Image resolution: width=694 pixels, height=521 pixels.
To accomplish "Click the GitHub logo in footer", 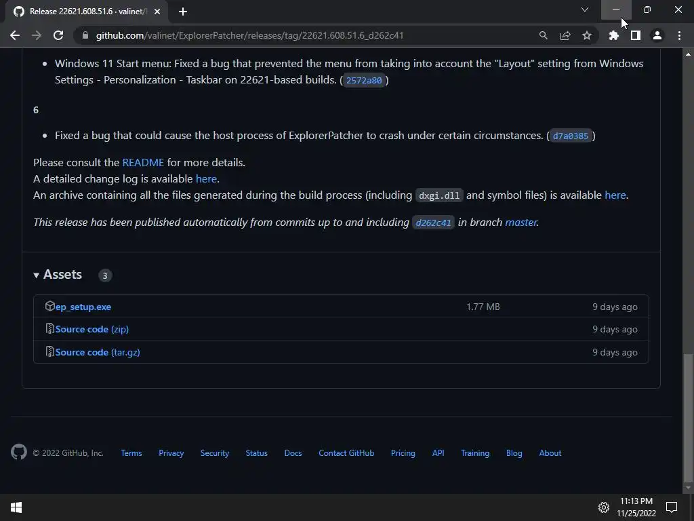I will click(18, 452).
